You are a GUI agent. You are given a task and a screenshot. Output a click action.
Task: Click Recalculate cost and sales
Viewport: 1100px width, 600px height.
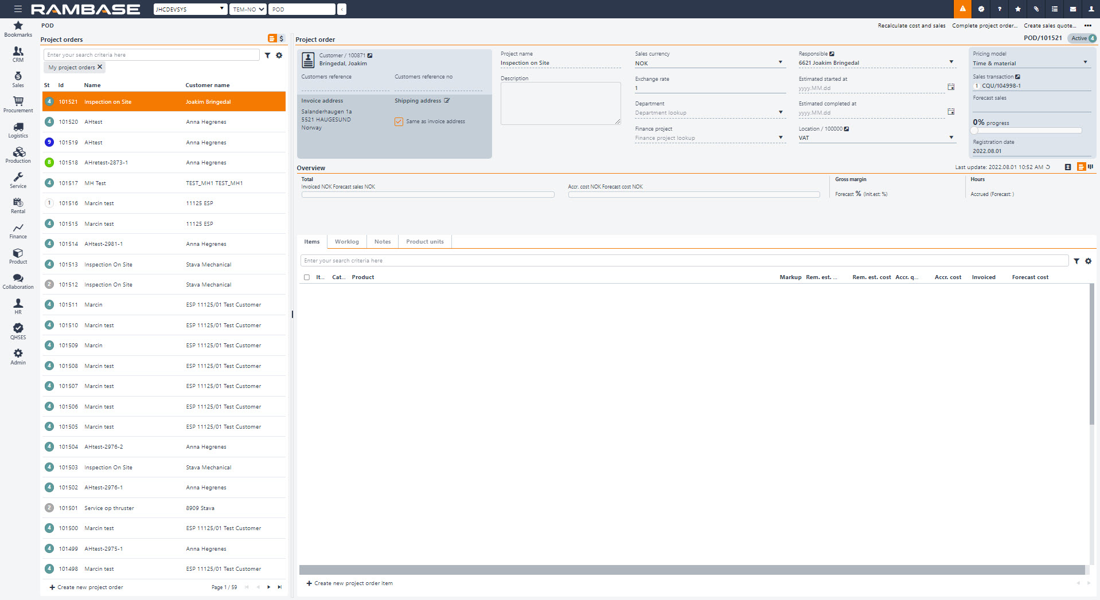click(911, 25)
